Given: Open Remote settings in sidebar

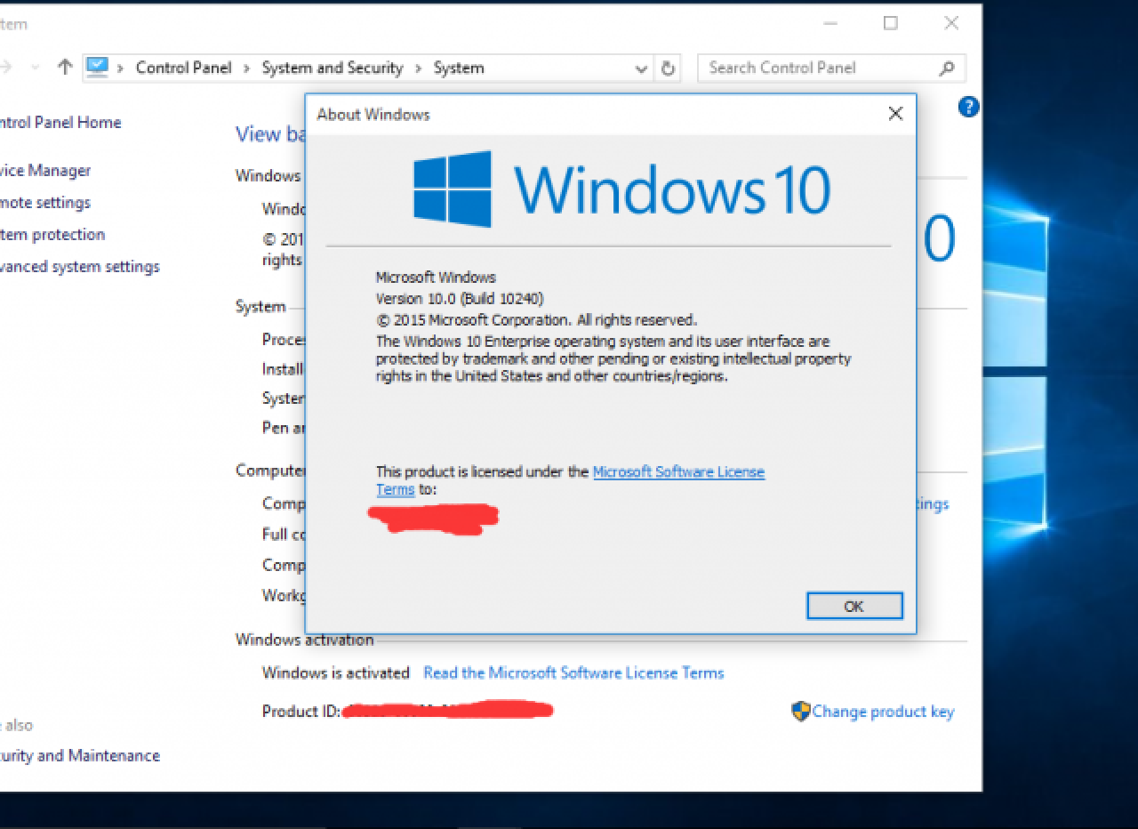Looking at the screenshot, I should [44, 203].
